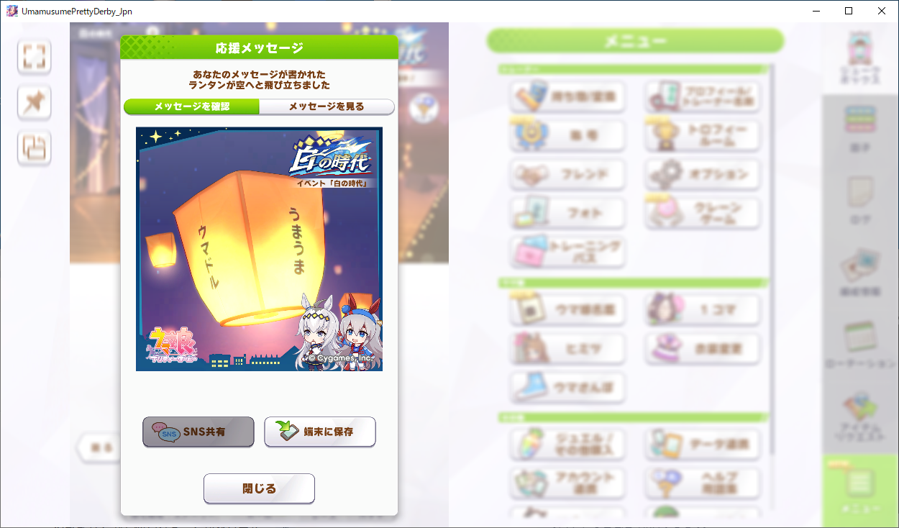Click the phone download icon on 端末に保存
Image resolution: width=899 pixels, height=528 pixels.
(x=288, y=432)
